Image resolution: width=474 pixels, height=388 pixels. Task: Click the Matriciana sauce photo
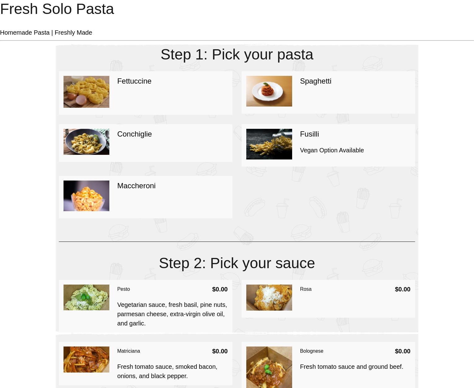[x=86, y=359]
